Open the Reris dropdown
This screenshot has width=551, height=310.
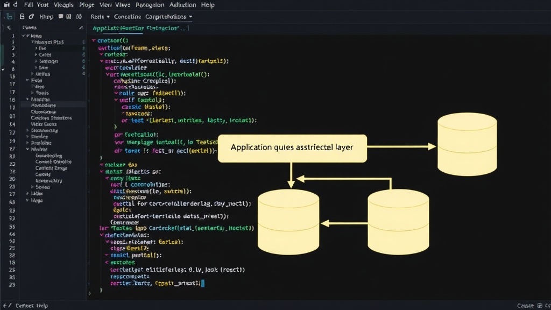(100, 17)
